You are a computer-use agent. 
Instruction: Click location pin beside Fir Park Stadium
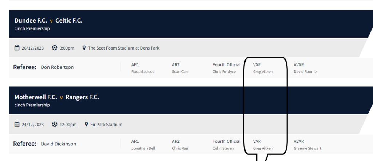[86, 125]
